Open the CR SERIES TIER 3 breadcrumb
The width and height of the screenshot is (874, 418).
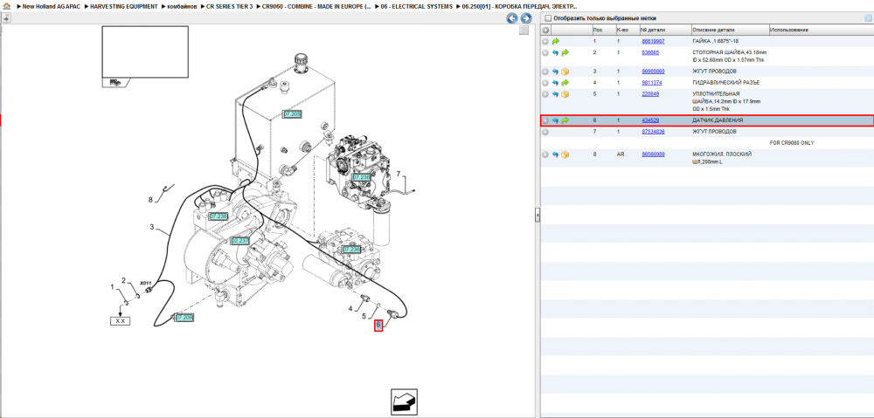230,6
